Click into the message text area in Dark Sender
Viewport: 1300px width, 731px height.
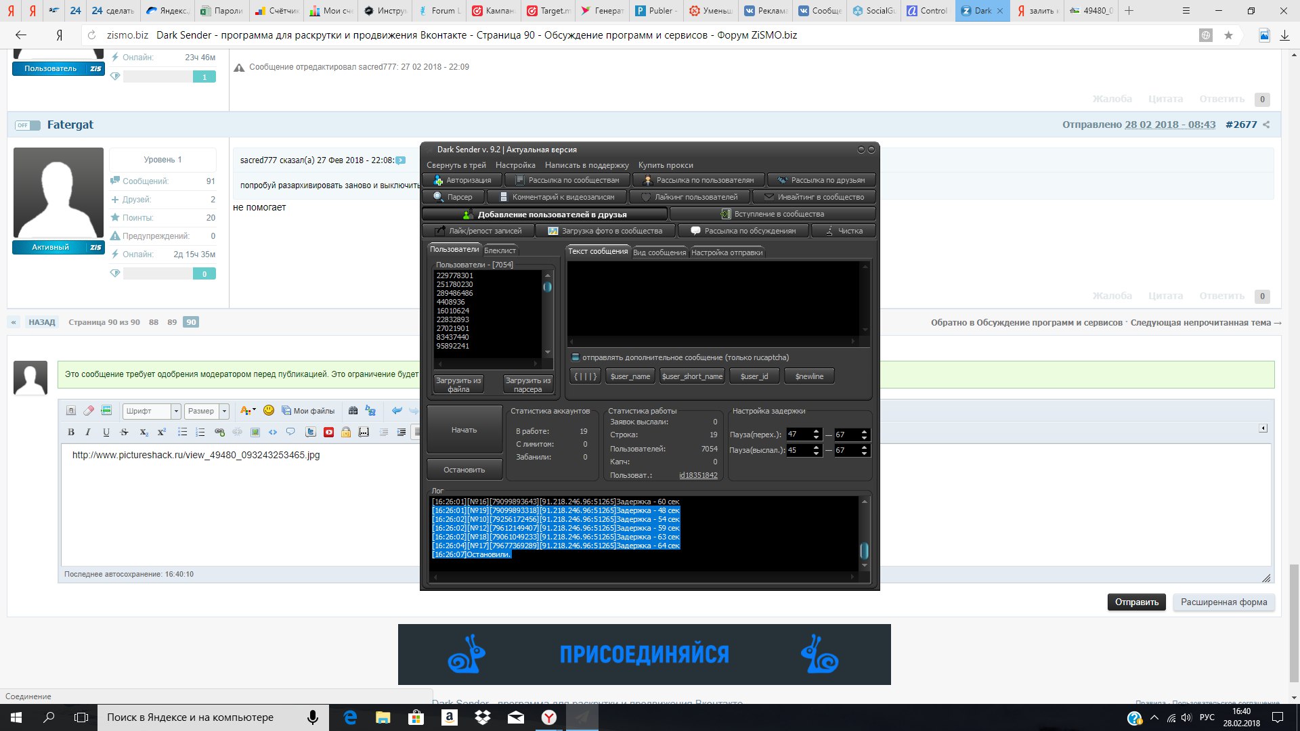point(714,298)
